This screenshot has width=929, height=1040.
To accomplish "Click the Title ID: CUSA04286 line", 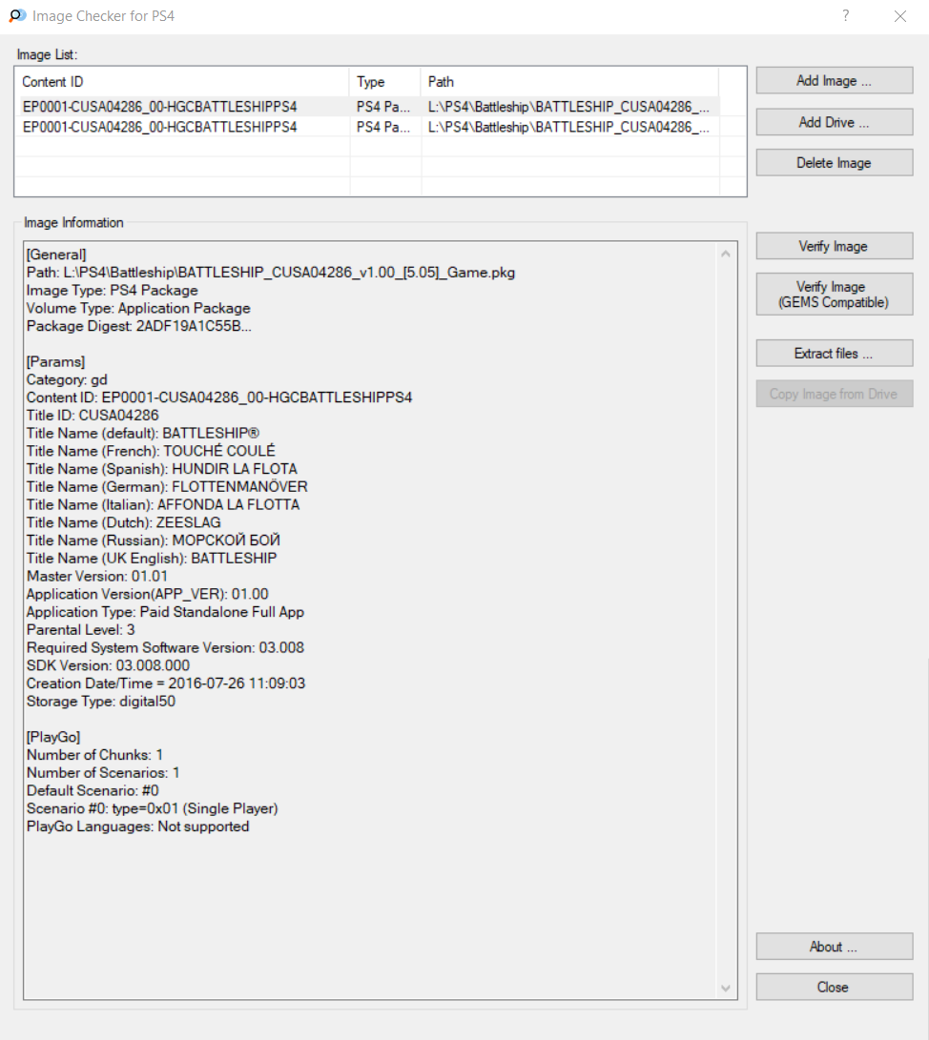I will pyautogui.click(x=93, y=416).
